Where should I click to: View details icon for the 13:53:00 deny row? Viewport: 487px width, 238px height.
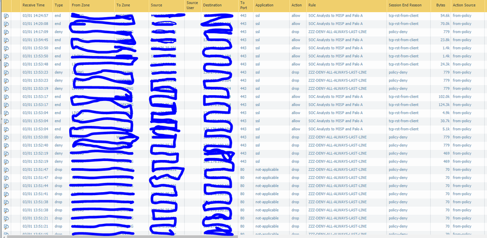6,137
